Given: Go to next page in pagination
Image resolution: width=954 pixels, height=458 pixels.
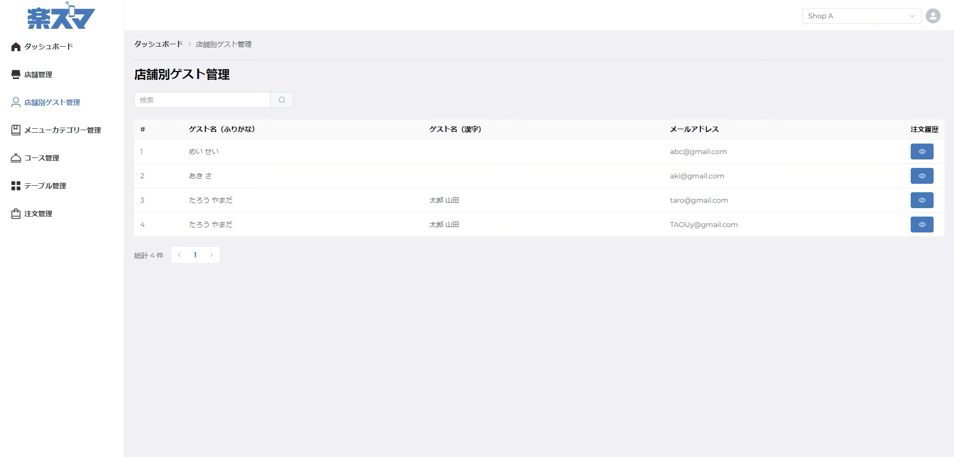Looking at the screenshot, I should (211, 255).
